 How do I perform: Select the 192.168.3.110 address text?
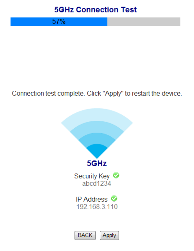tap(97, 207)
